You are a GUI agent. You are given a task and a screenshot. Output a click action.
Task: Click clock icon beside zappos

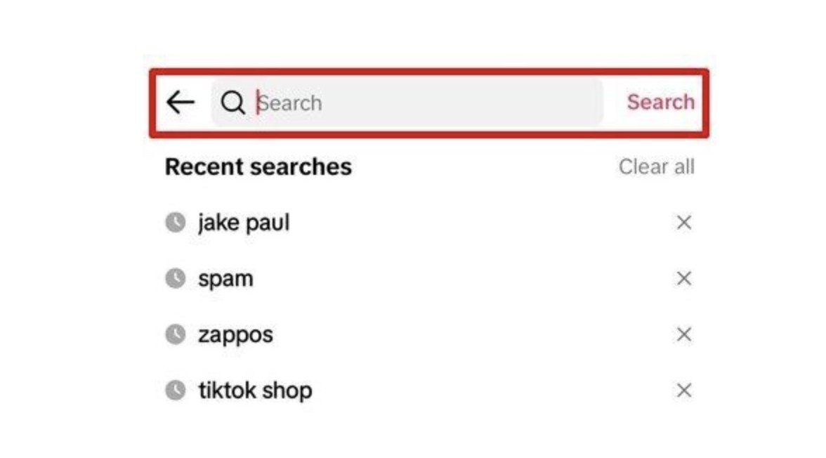pyautogui.click(x=175, y=334)
